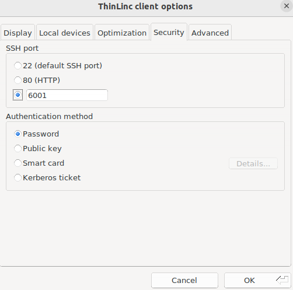Click the greyed-out Details... button
Viewport: 293px width, 290px height.
click(x=253, y=163)
